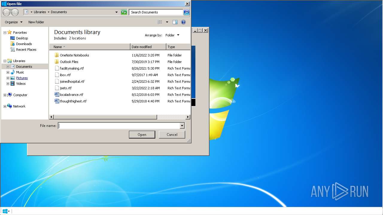Go back using the Back arrow button
Image resolution: width=383 pixels, height=215 pixels.
click(6, 12)
